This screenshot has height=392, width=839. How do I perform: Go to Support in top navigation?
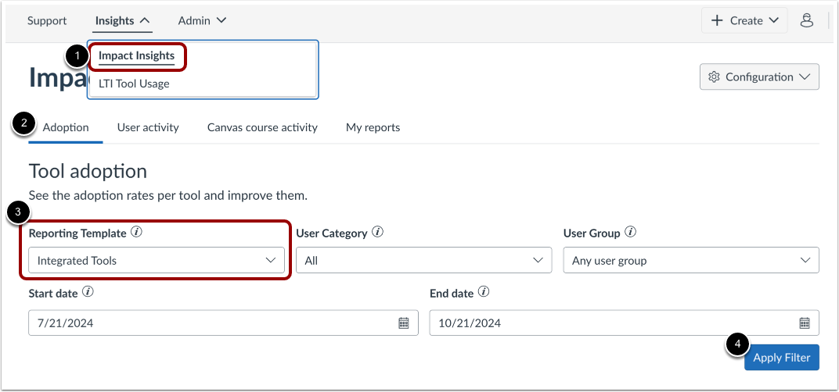(47, 21)
